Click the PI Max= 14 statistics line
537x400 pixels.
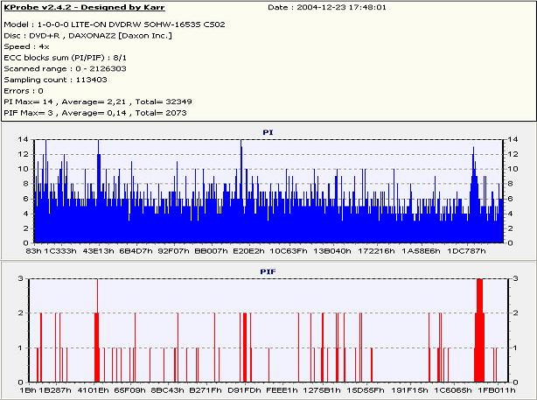(x=98, y=102)
